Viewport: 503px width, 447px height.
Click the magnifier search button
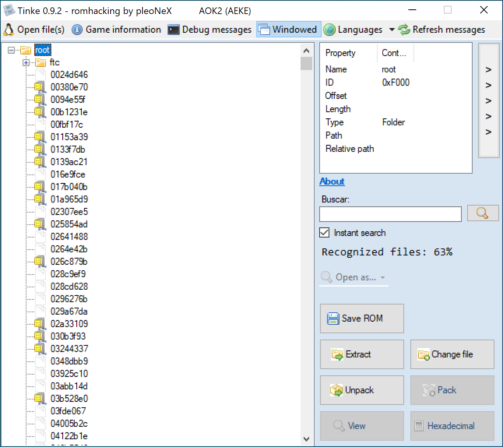tap(483, 213)
